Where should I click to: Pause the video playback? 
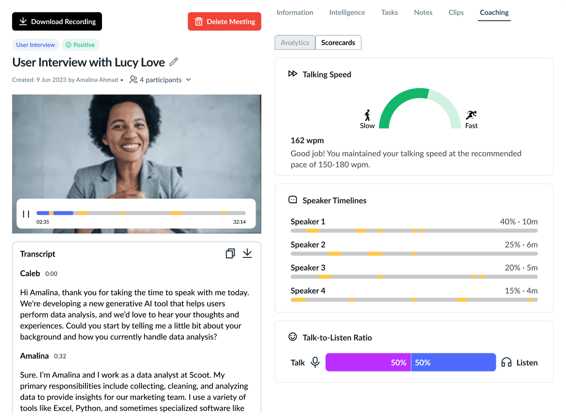26,214
